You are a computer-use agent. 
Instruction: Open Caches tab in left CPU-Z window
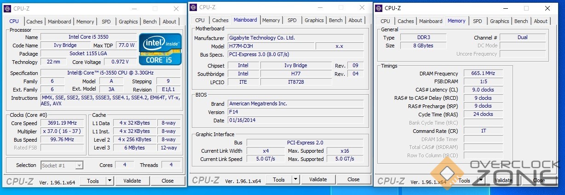point(35,22)
